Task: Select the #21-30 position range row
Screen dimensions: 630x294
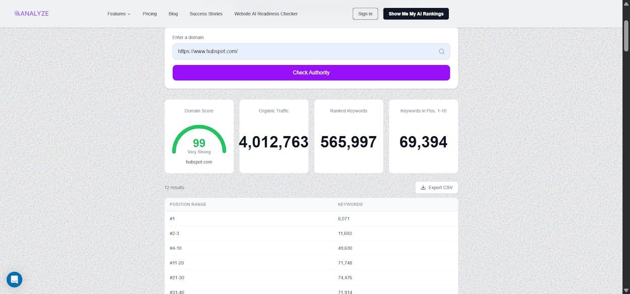Action: 311,277
